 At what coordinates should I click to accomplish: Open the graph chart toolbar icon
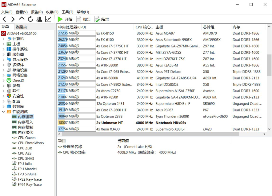click(48, 19)
